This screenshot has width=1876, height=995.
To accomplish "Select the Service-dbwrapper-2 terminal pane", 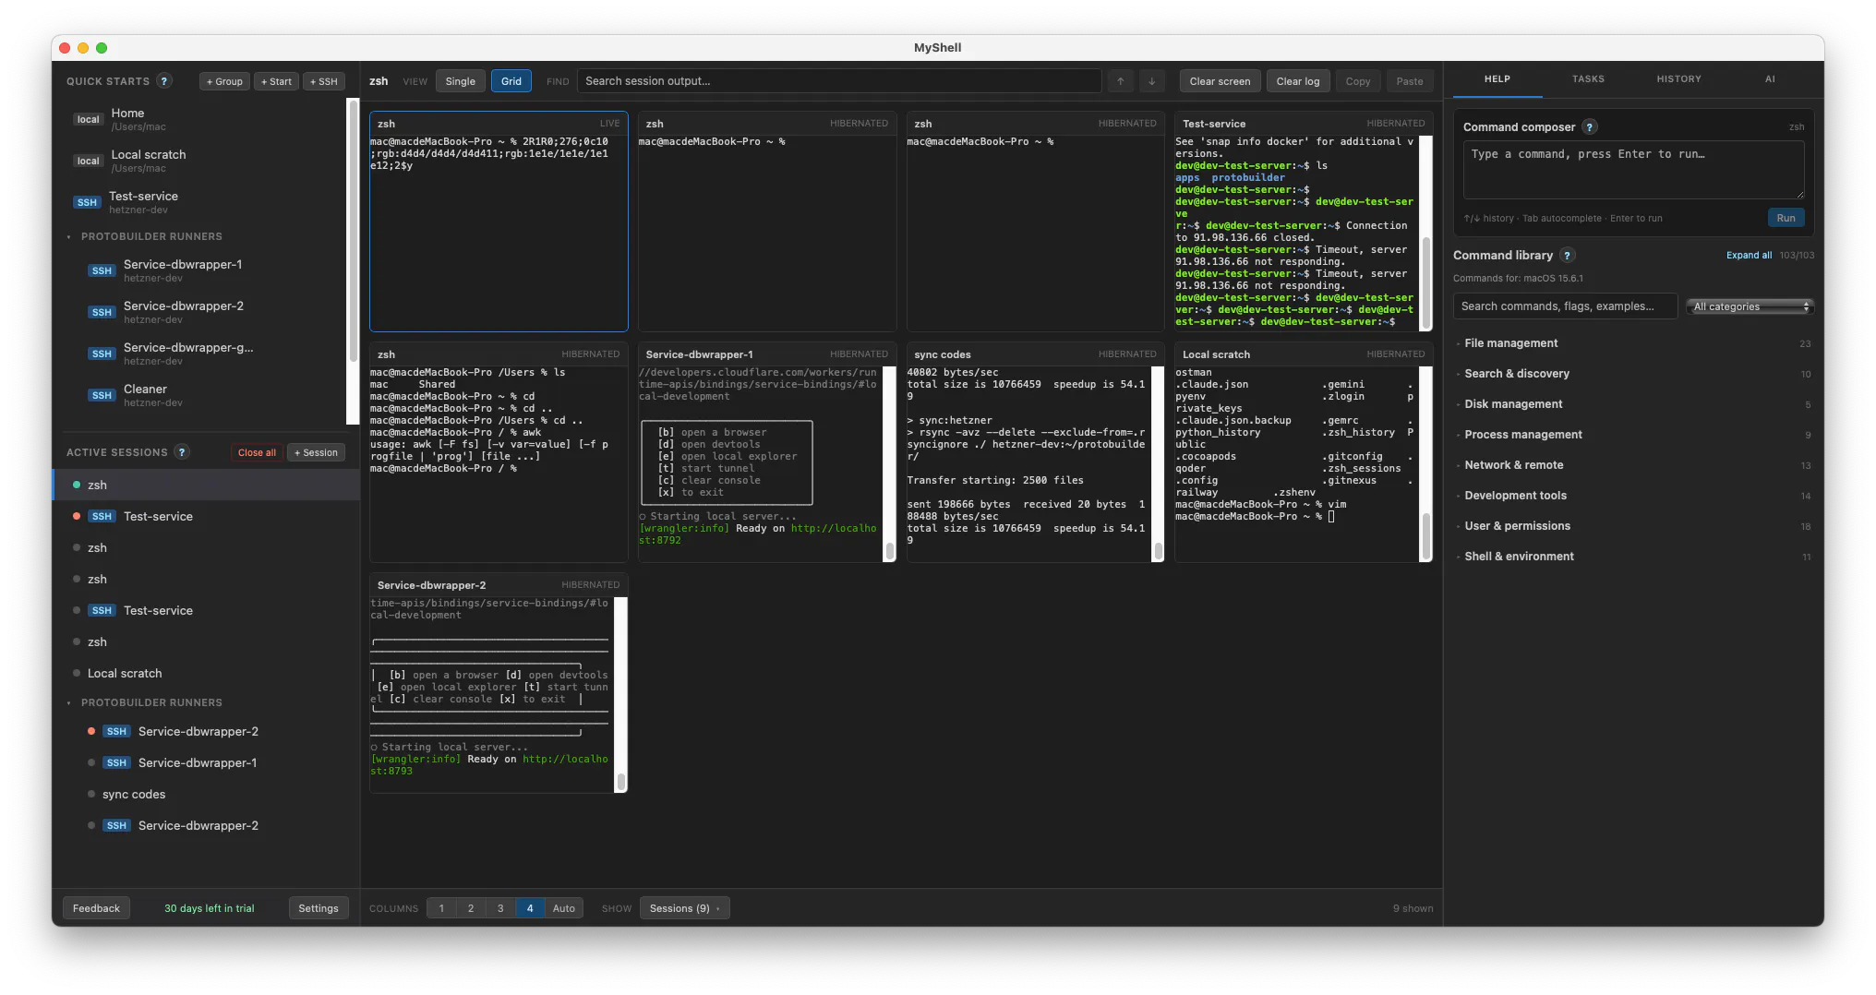I will [499, 683].
